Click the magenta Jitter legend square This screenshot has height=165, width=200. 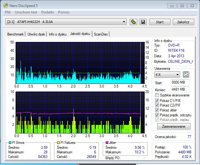(107, 143)
